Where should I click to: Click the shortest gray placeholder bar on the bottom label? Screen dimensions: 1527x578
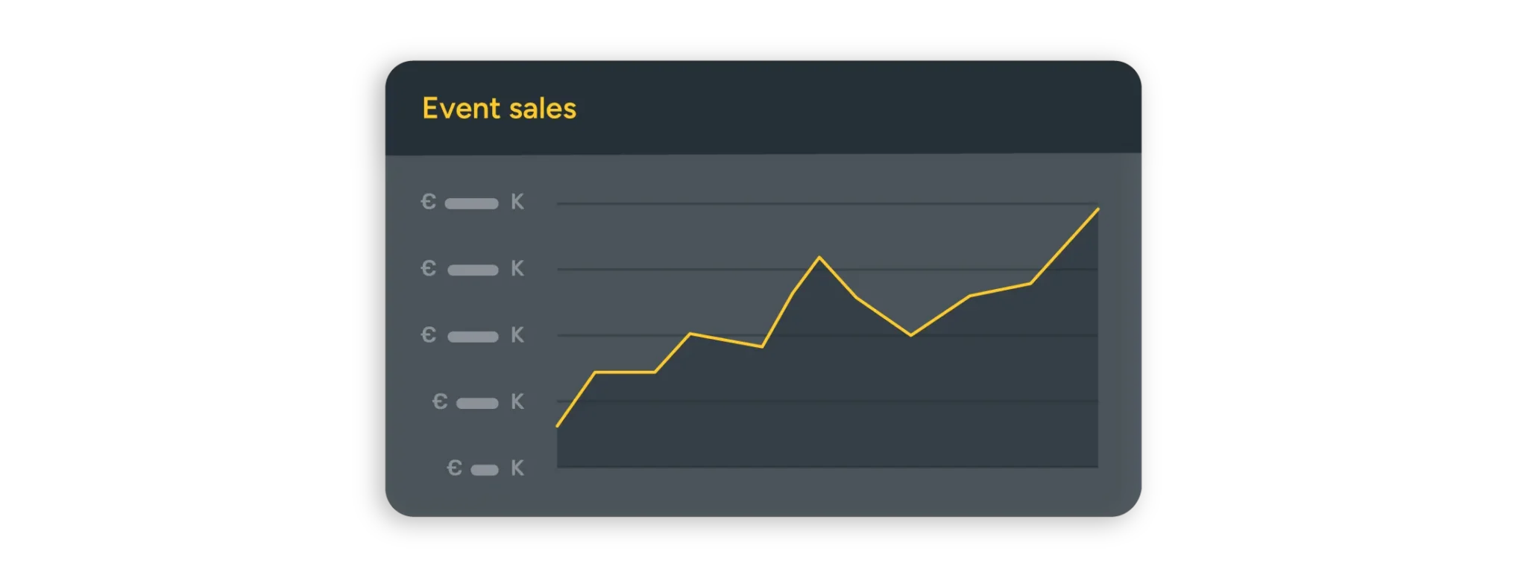click(485, 470)
